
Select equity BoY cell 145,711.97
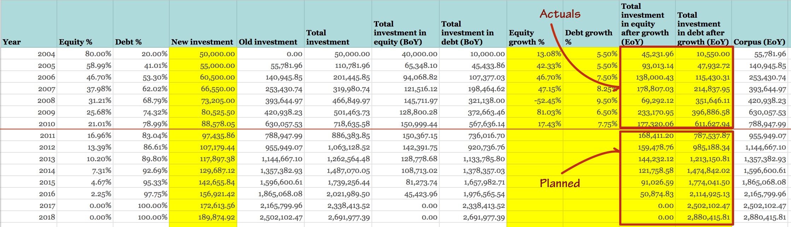pos(405,100)
